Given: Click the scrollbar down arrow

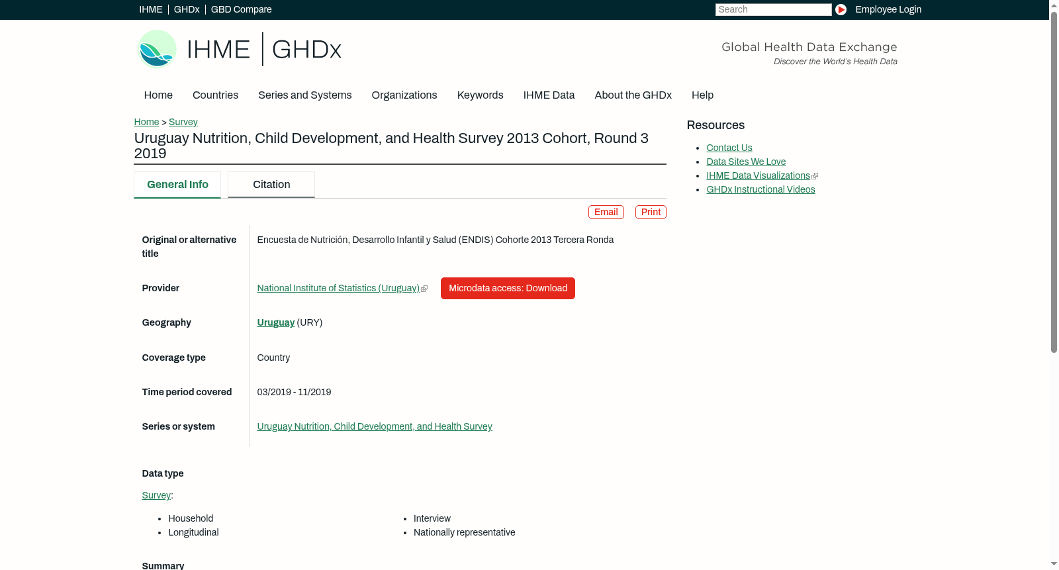Looking at the screenshot, I should 1054,565.
